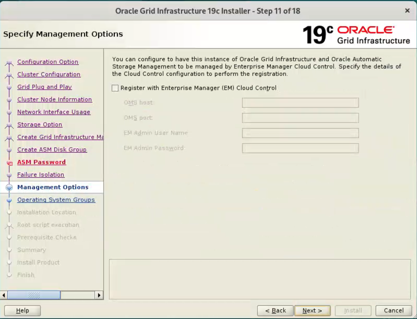Open the Failure Isolation step

[41, 175]
